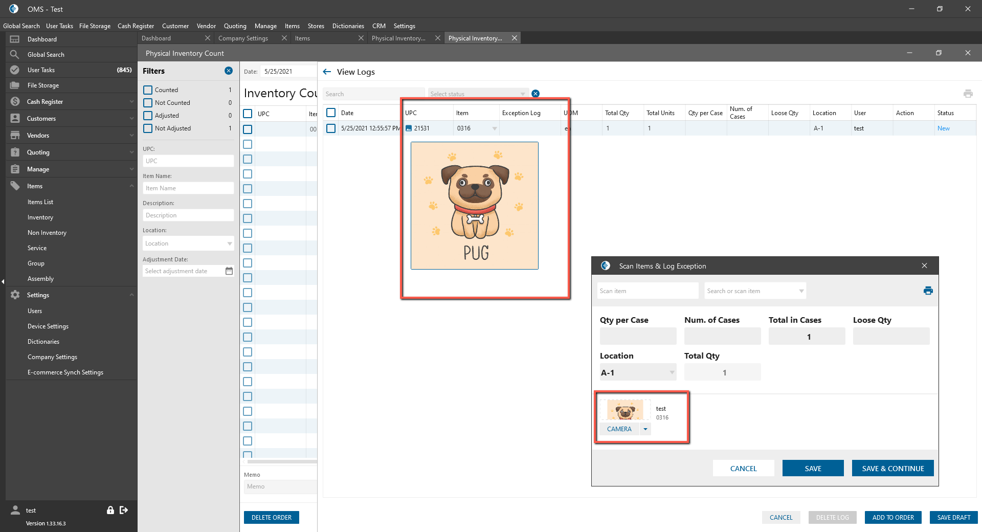Enable the Adjusted filter checkbox
Screen dimensions: 982x532
coord(148,116)
